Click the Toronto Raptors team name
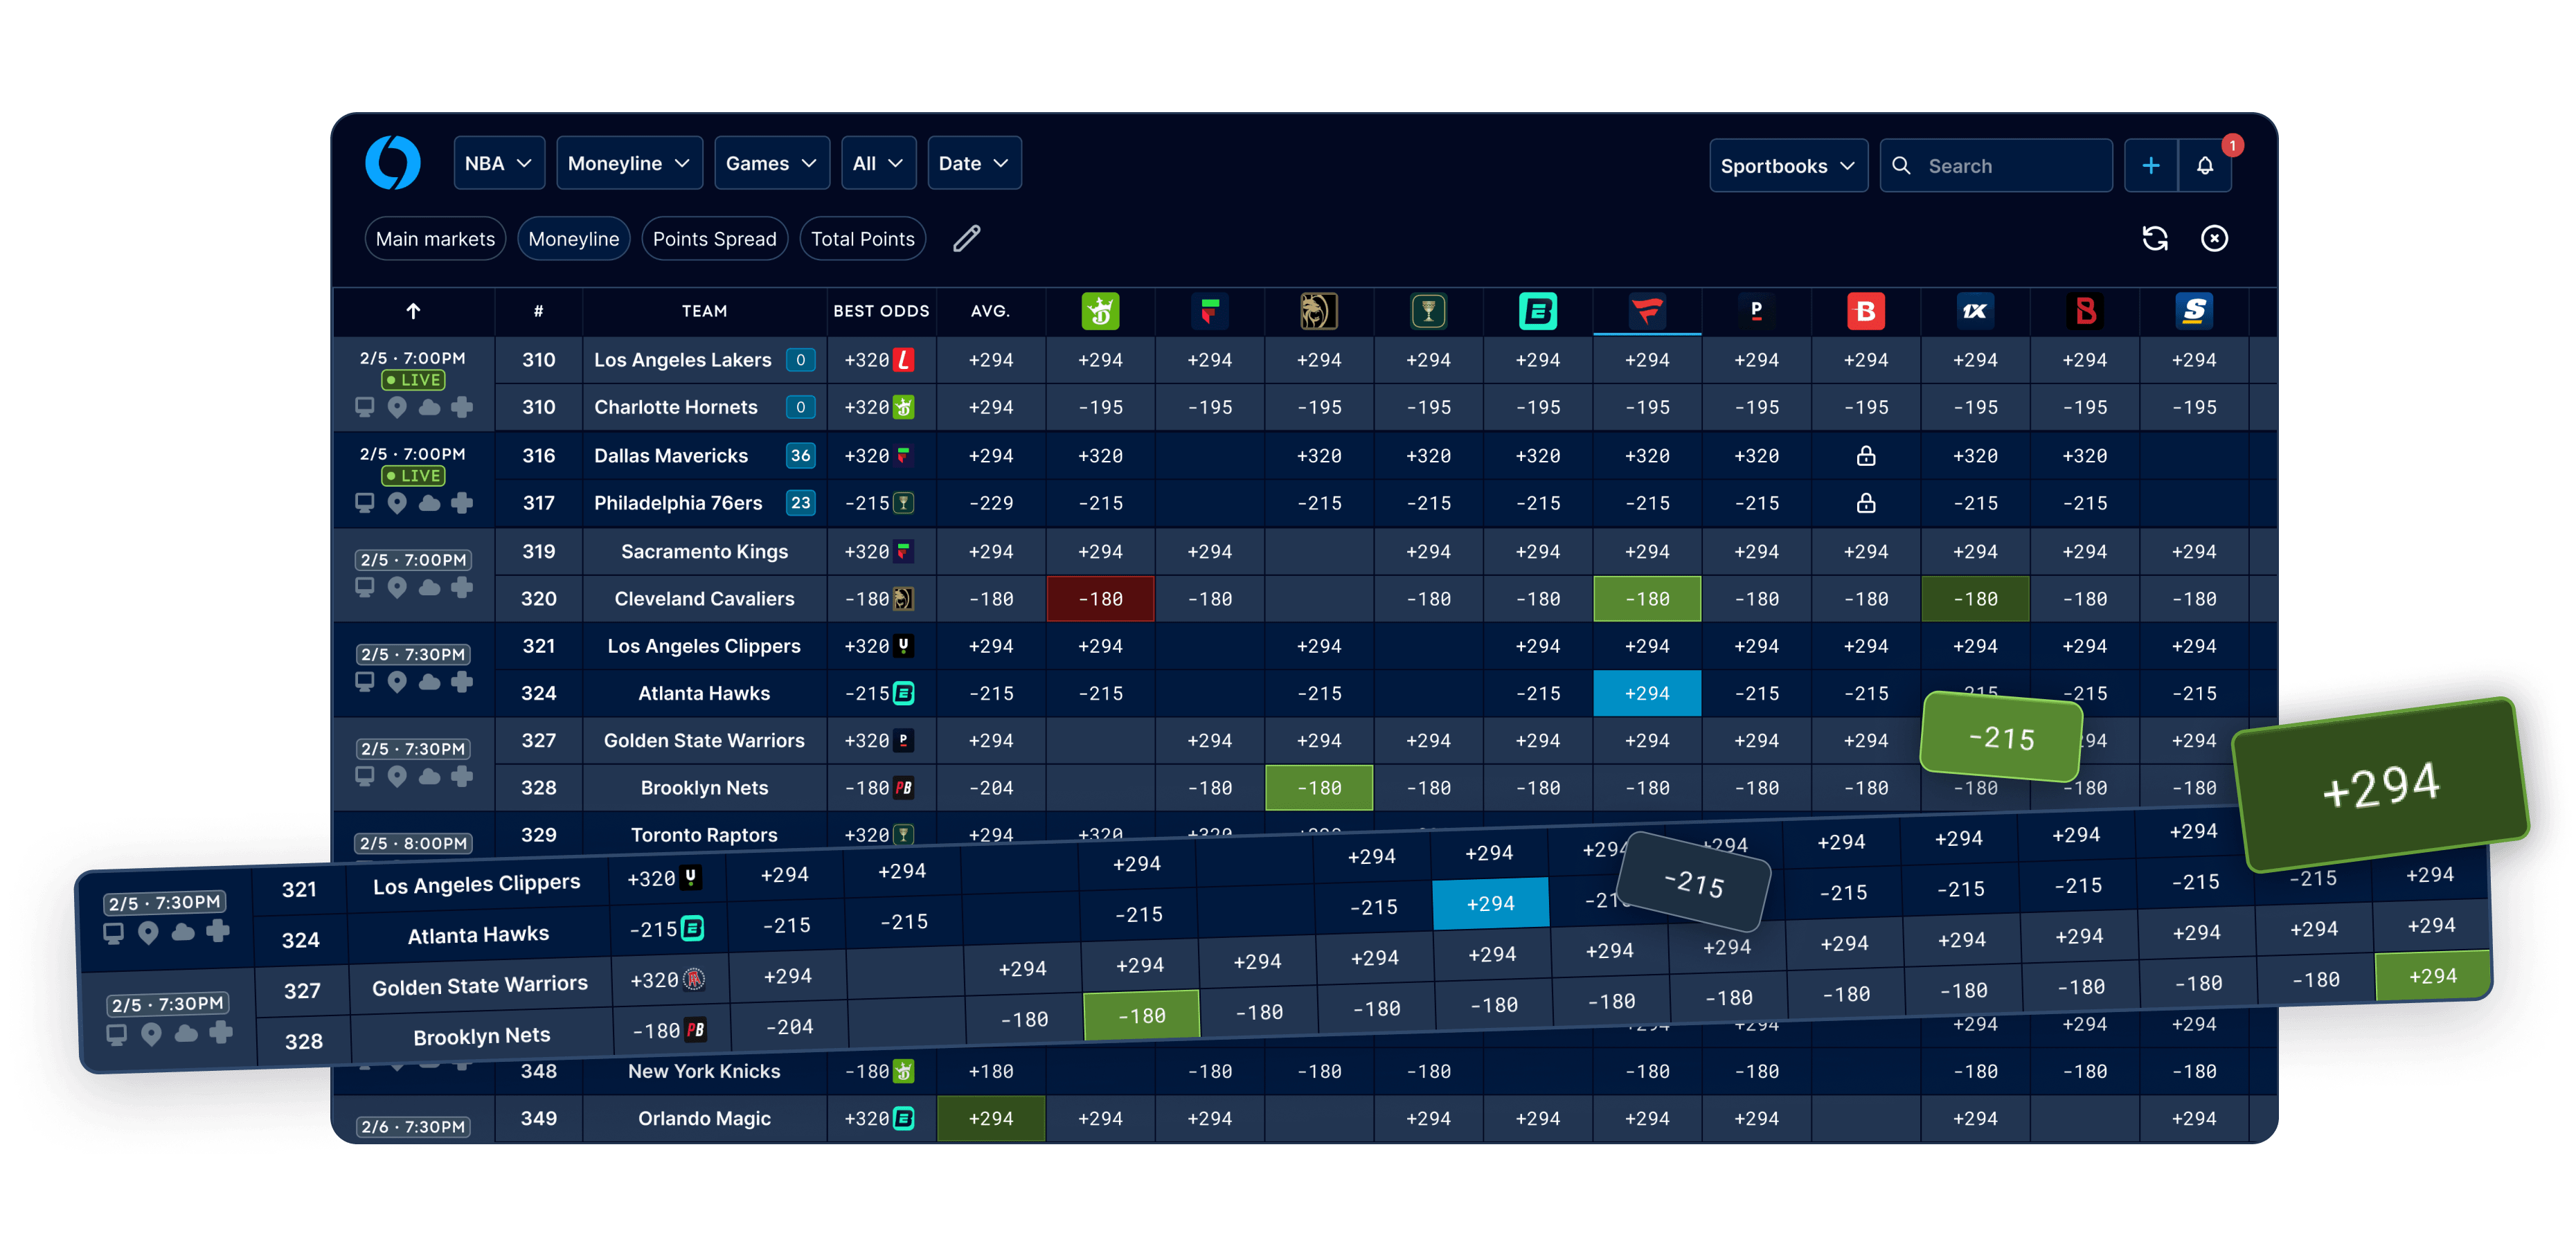Image resolution: width=2576 pixels, height=1246 pixels. pos(704,835)
